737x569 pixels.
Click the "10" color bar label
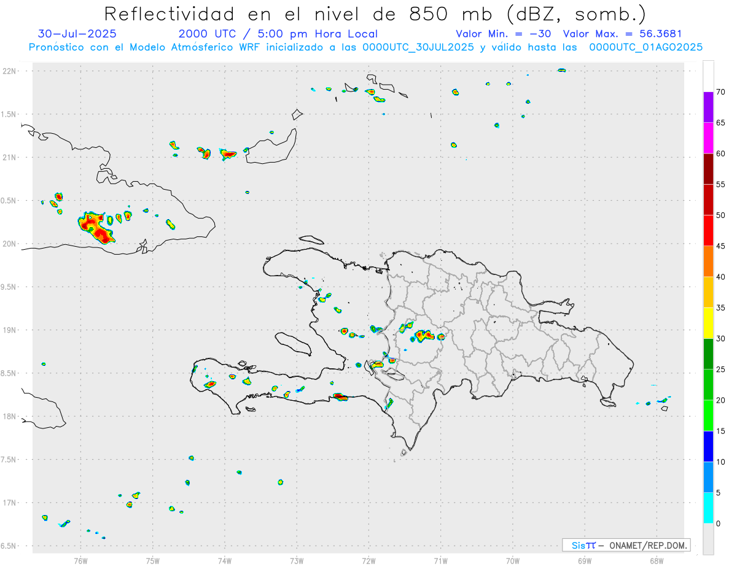721,462
